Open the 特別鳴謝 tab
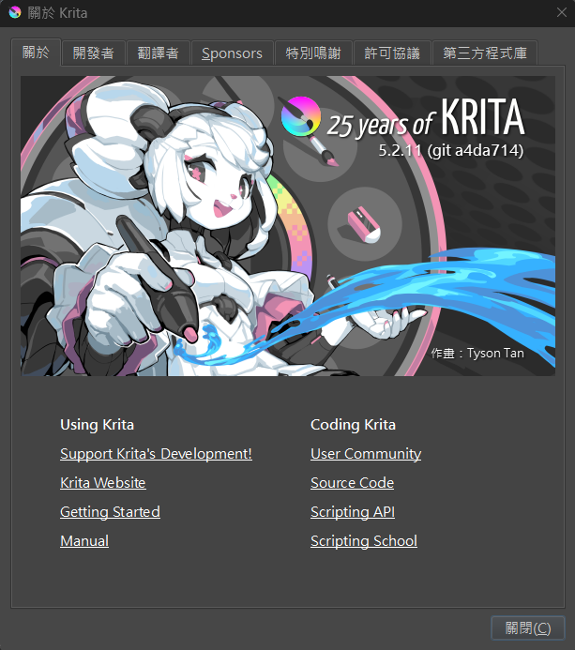575x650 pixels. pos(313,53)
